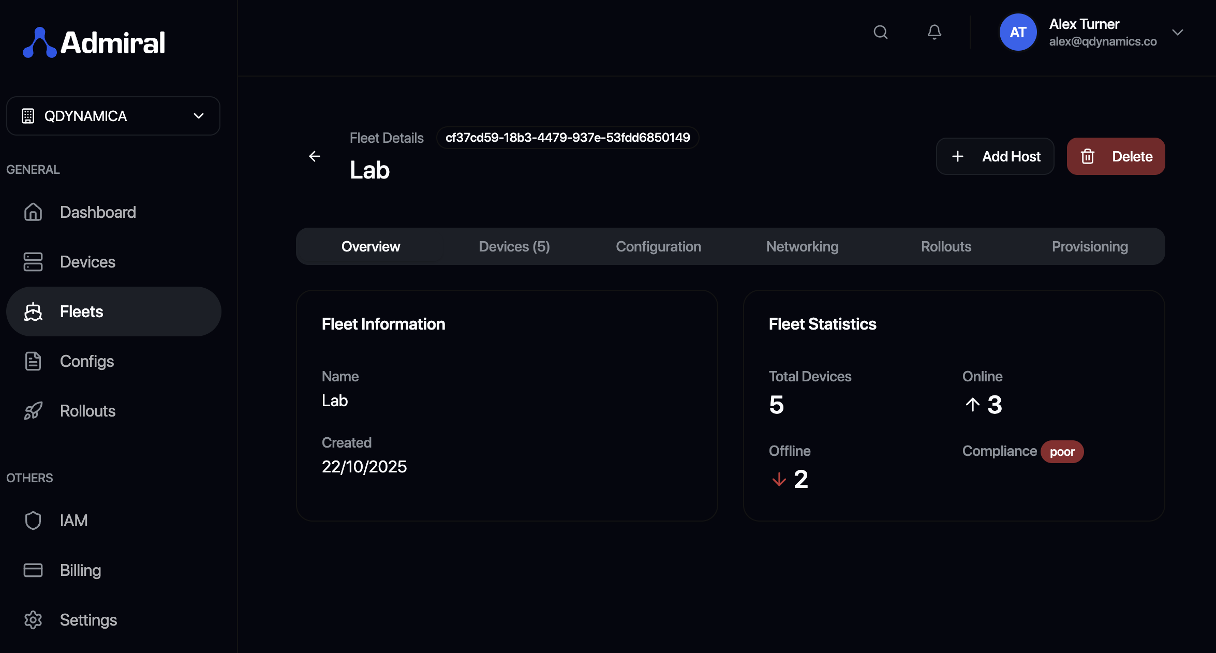Open the Networking tab

pyautogui.click(x=802, y=246)
